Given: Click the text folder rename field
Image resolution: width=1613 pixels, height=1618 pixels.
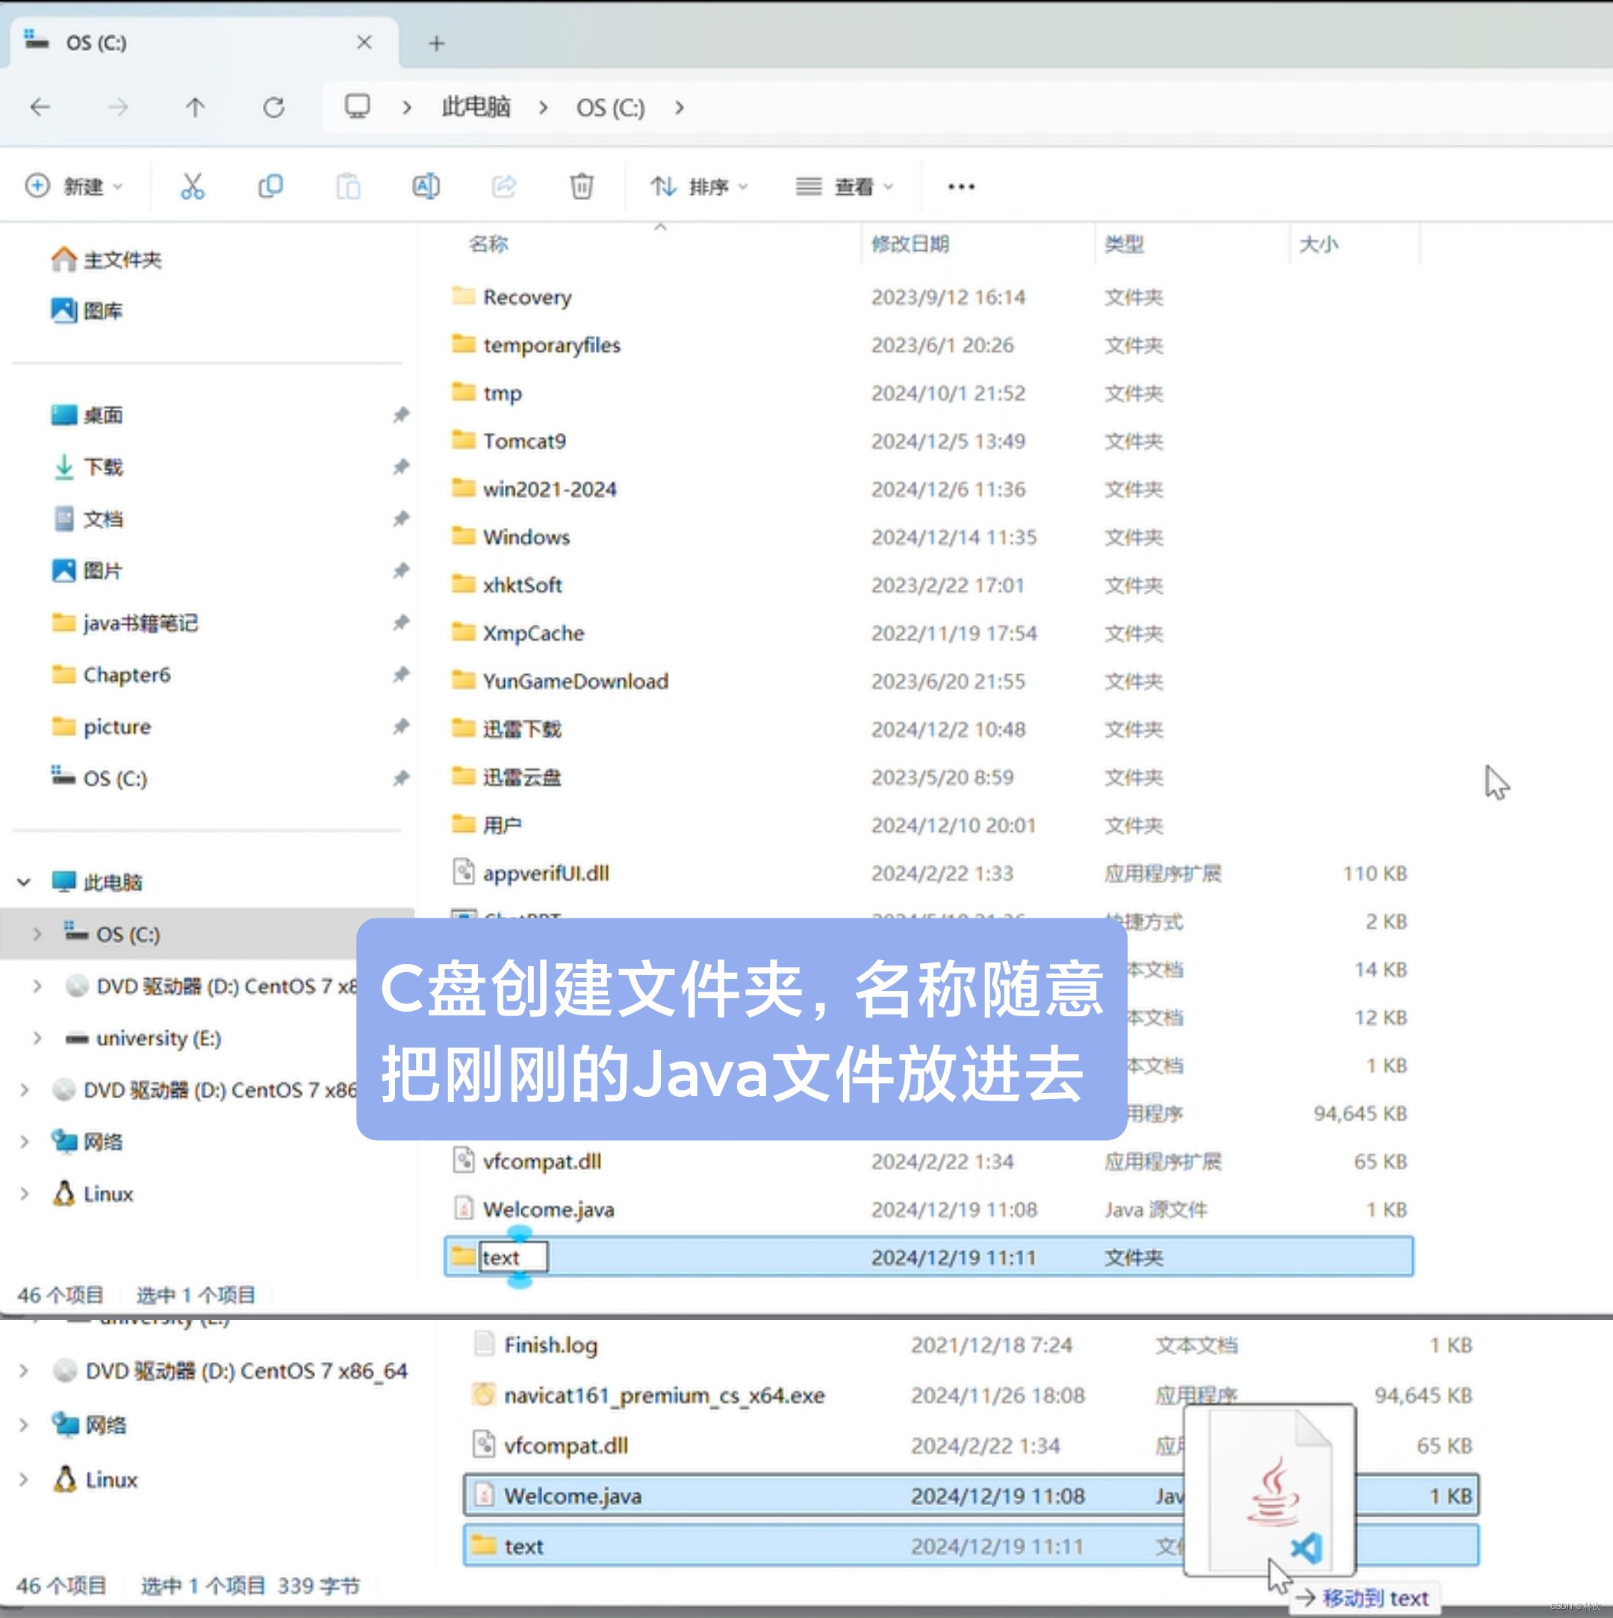Looking at the screenshot, I should click(512, 1257).
